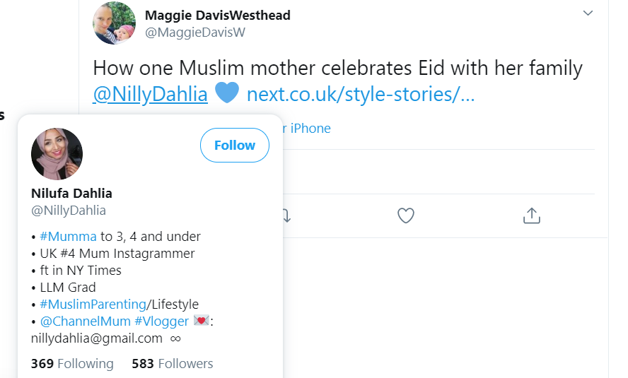Viewport: 628px width, 378px height.
Task: Visit the @ChannelMum profile mention
Action: pos(85,321)
